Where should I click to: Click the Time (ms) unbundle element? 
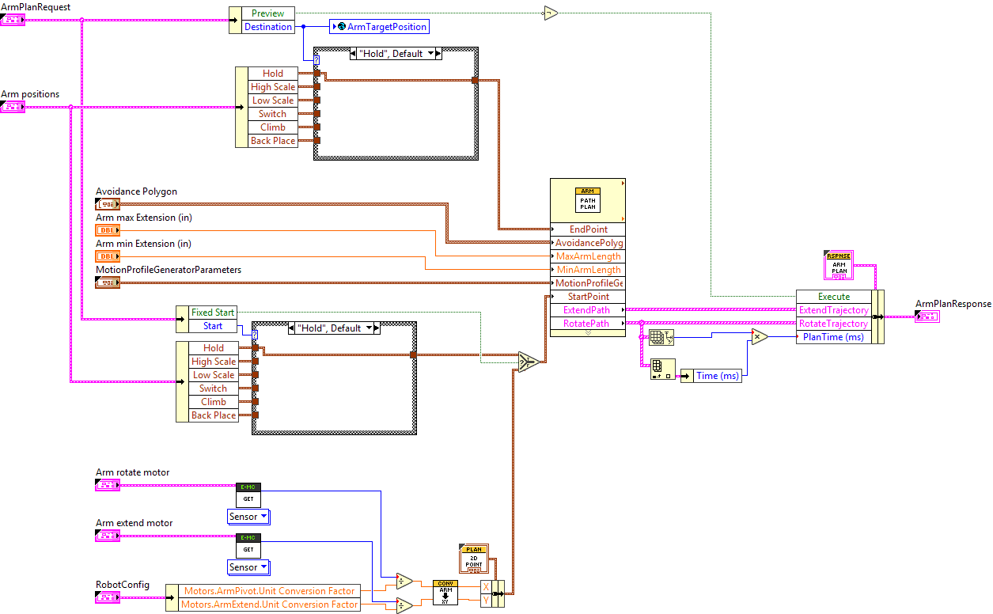(718, 376)
